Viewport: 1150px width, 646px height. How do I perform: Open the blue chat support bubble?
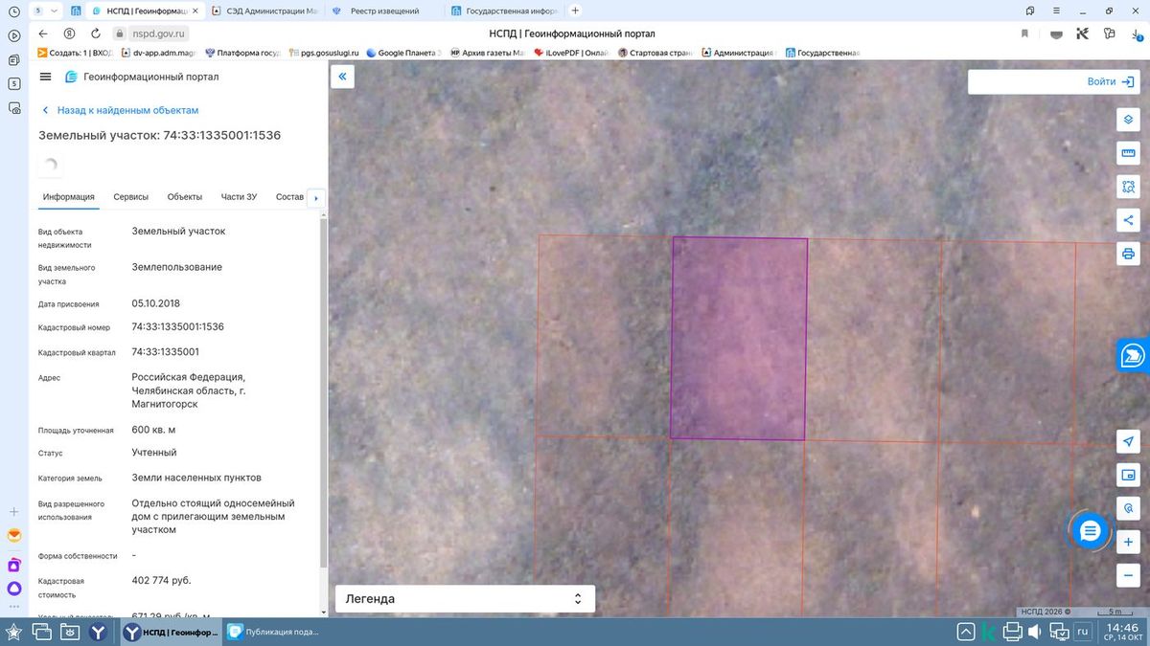pos(1090,531)
